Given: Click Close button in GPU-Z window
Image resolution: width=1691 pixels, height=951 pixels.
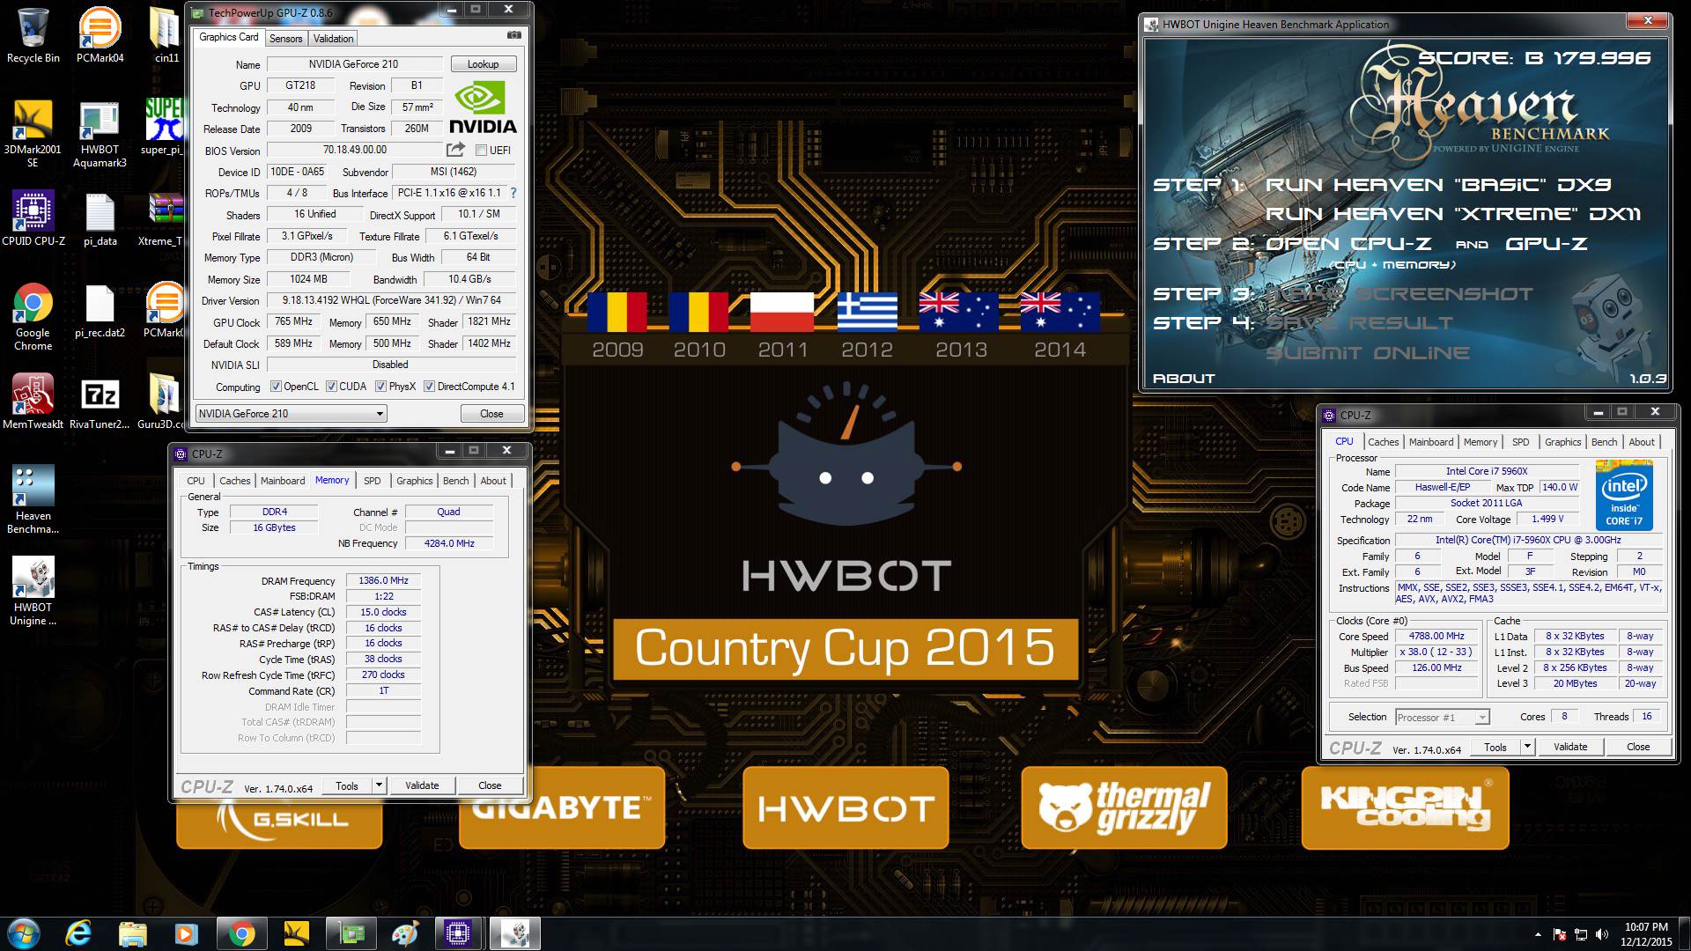Looking at the screenshot, I should pyautogui.click(x=491, y=414).
